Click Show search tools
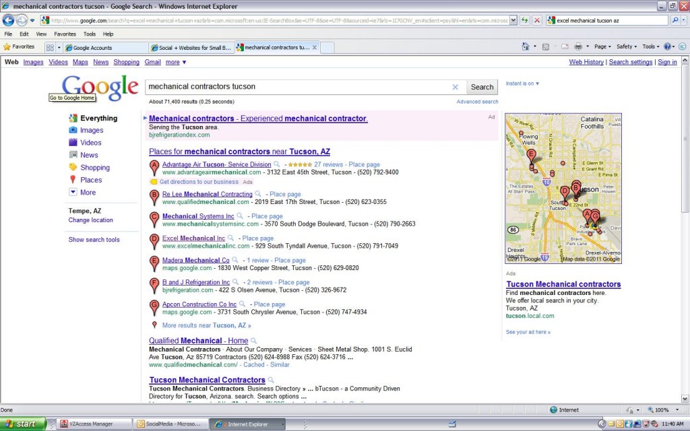 click(x=94, y=240)
